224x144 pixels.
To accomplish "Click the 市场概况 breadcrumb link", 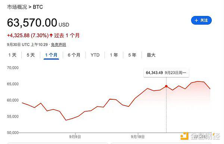I will tap(17, 7).
